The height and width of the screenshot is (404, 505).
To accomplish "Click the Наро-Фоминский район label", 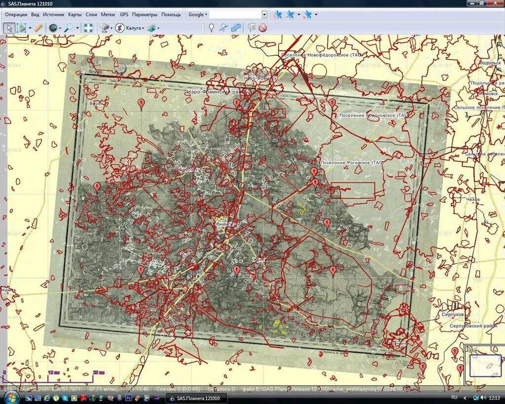I will pos(217,92).
